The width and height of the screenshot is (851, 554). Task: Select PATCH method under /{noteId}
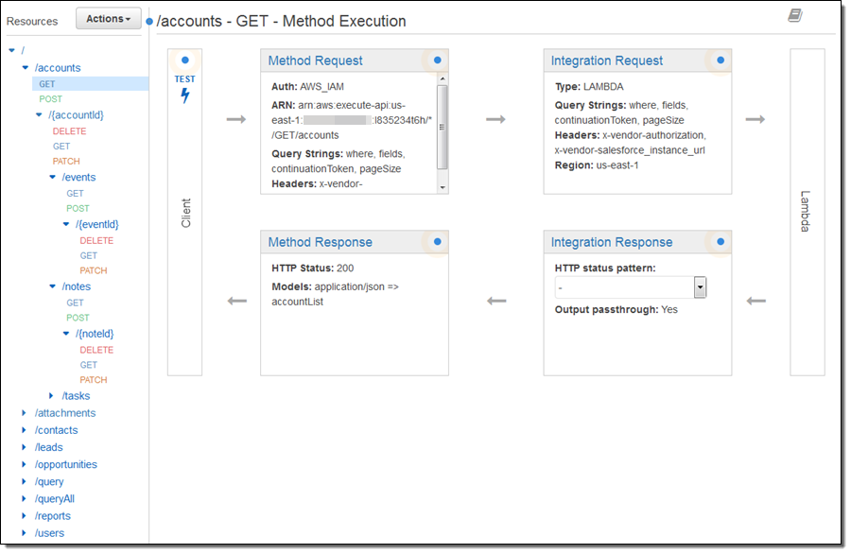point(94,380)
